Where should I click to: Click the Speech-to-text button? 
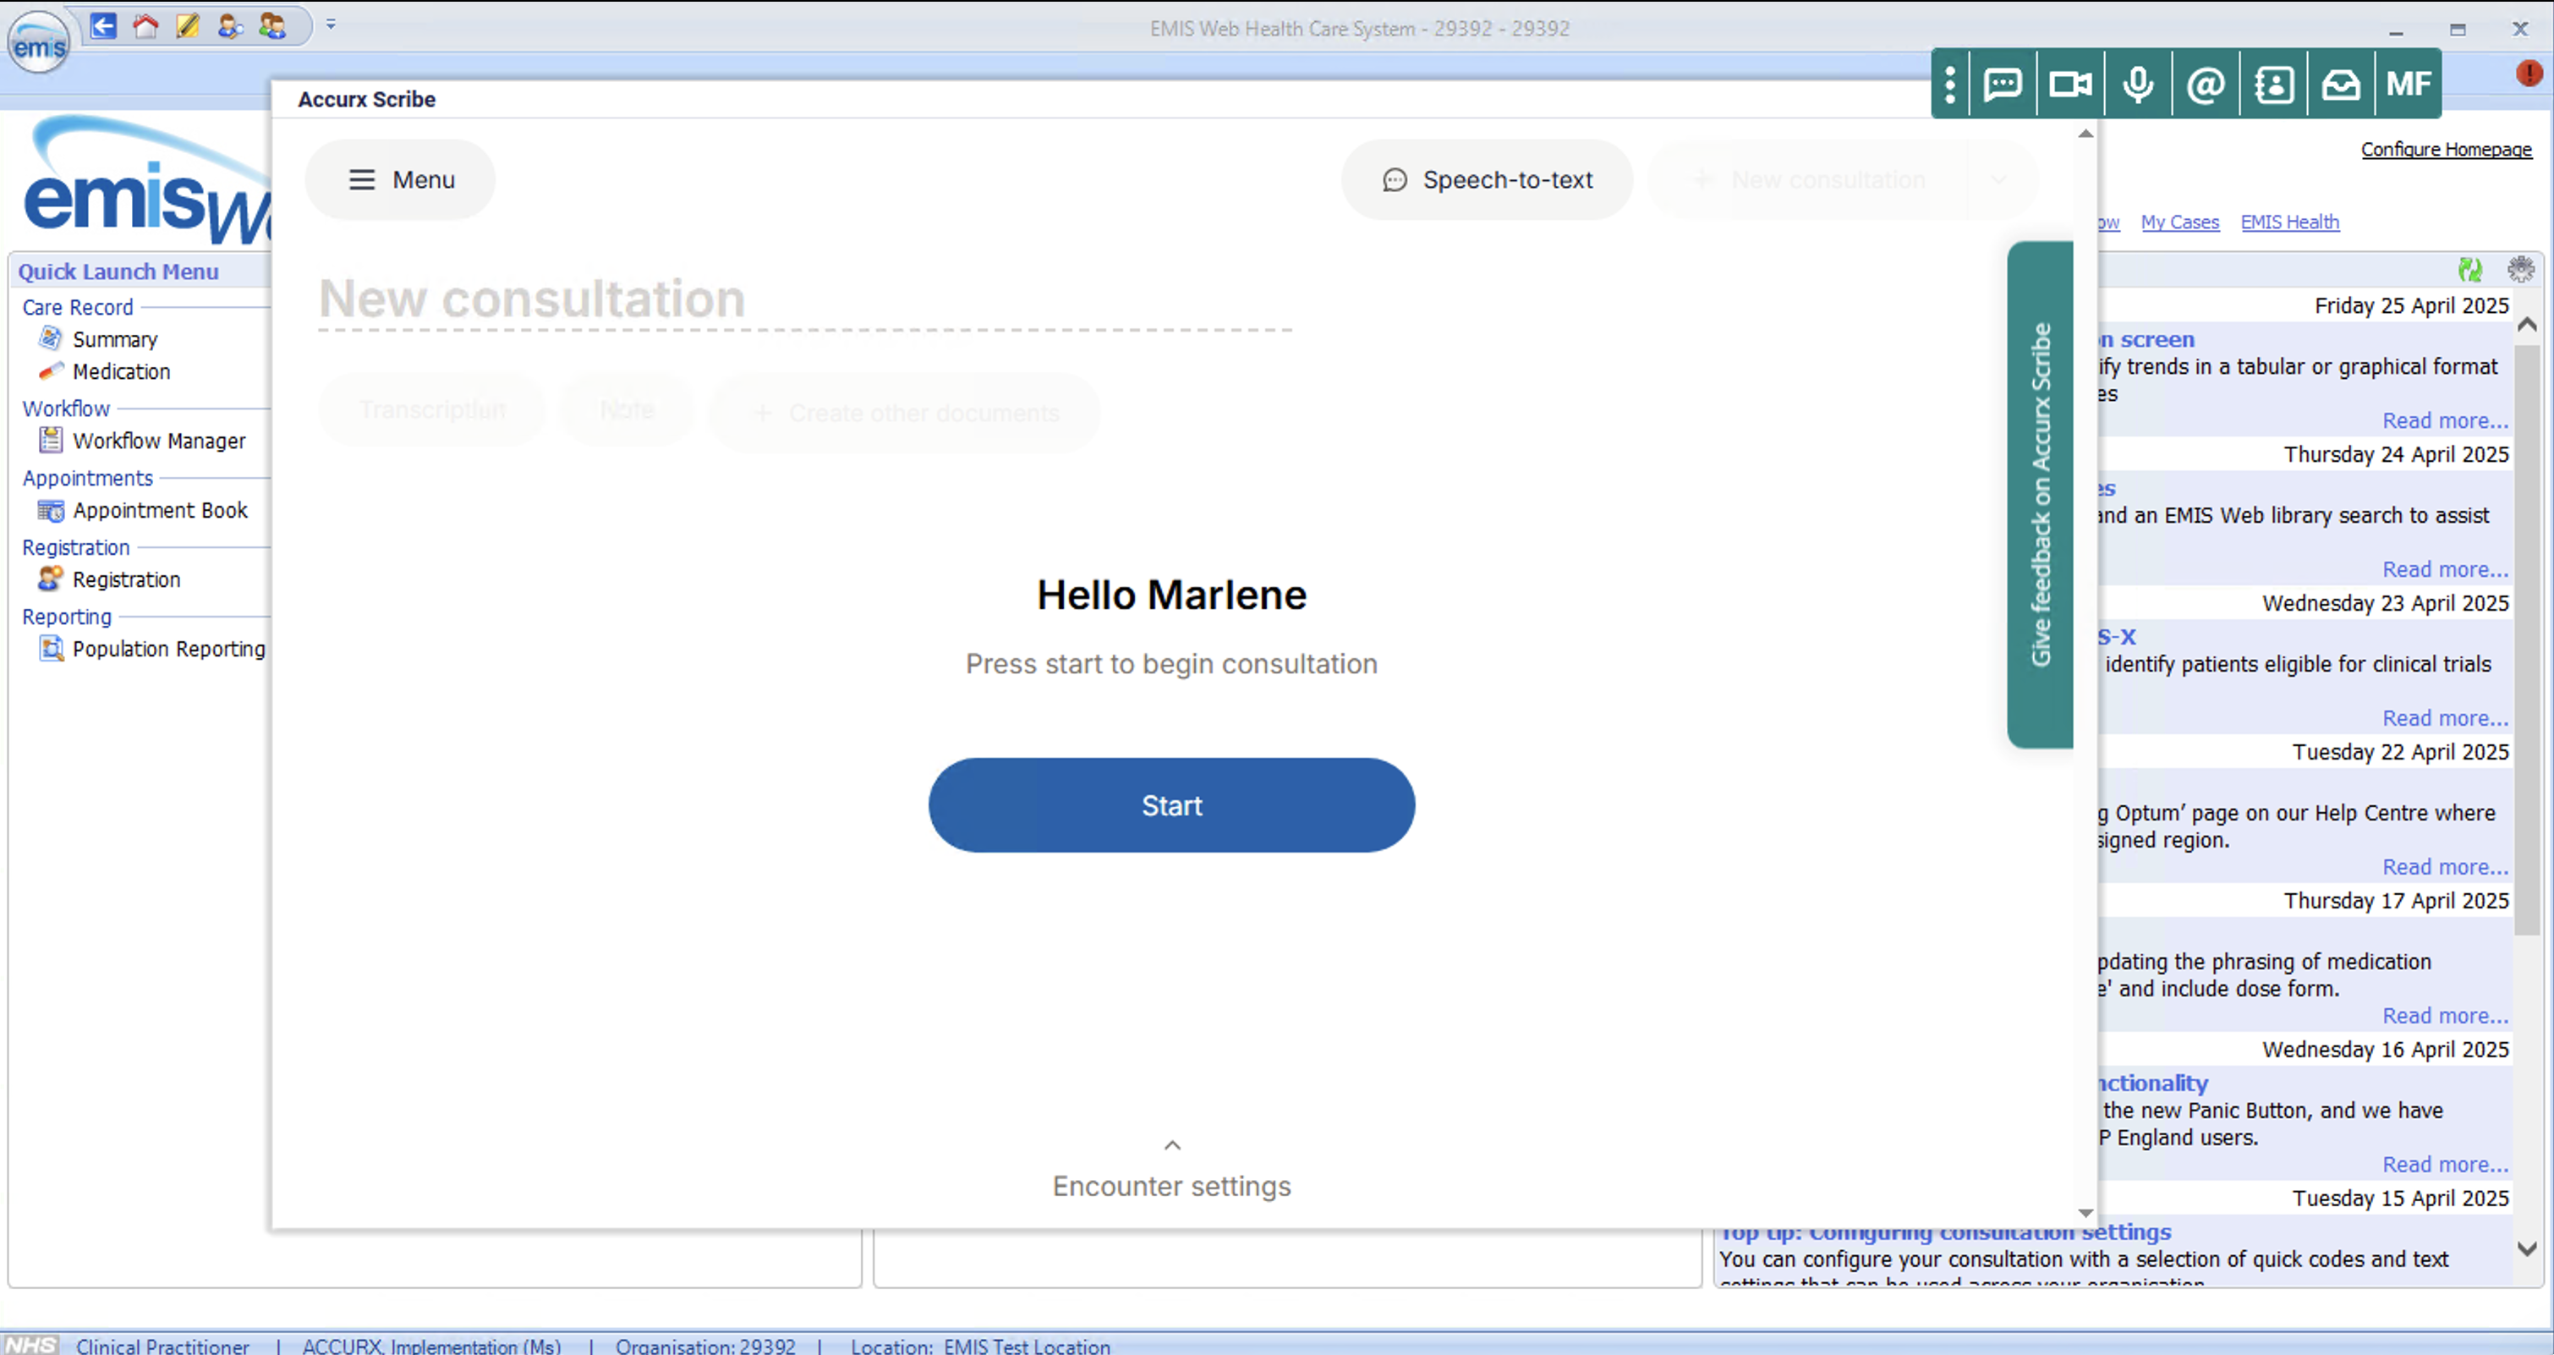[x=1486, y=179]
